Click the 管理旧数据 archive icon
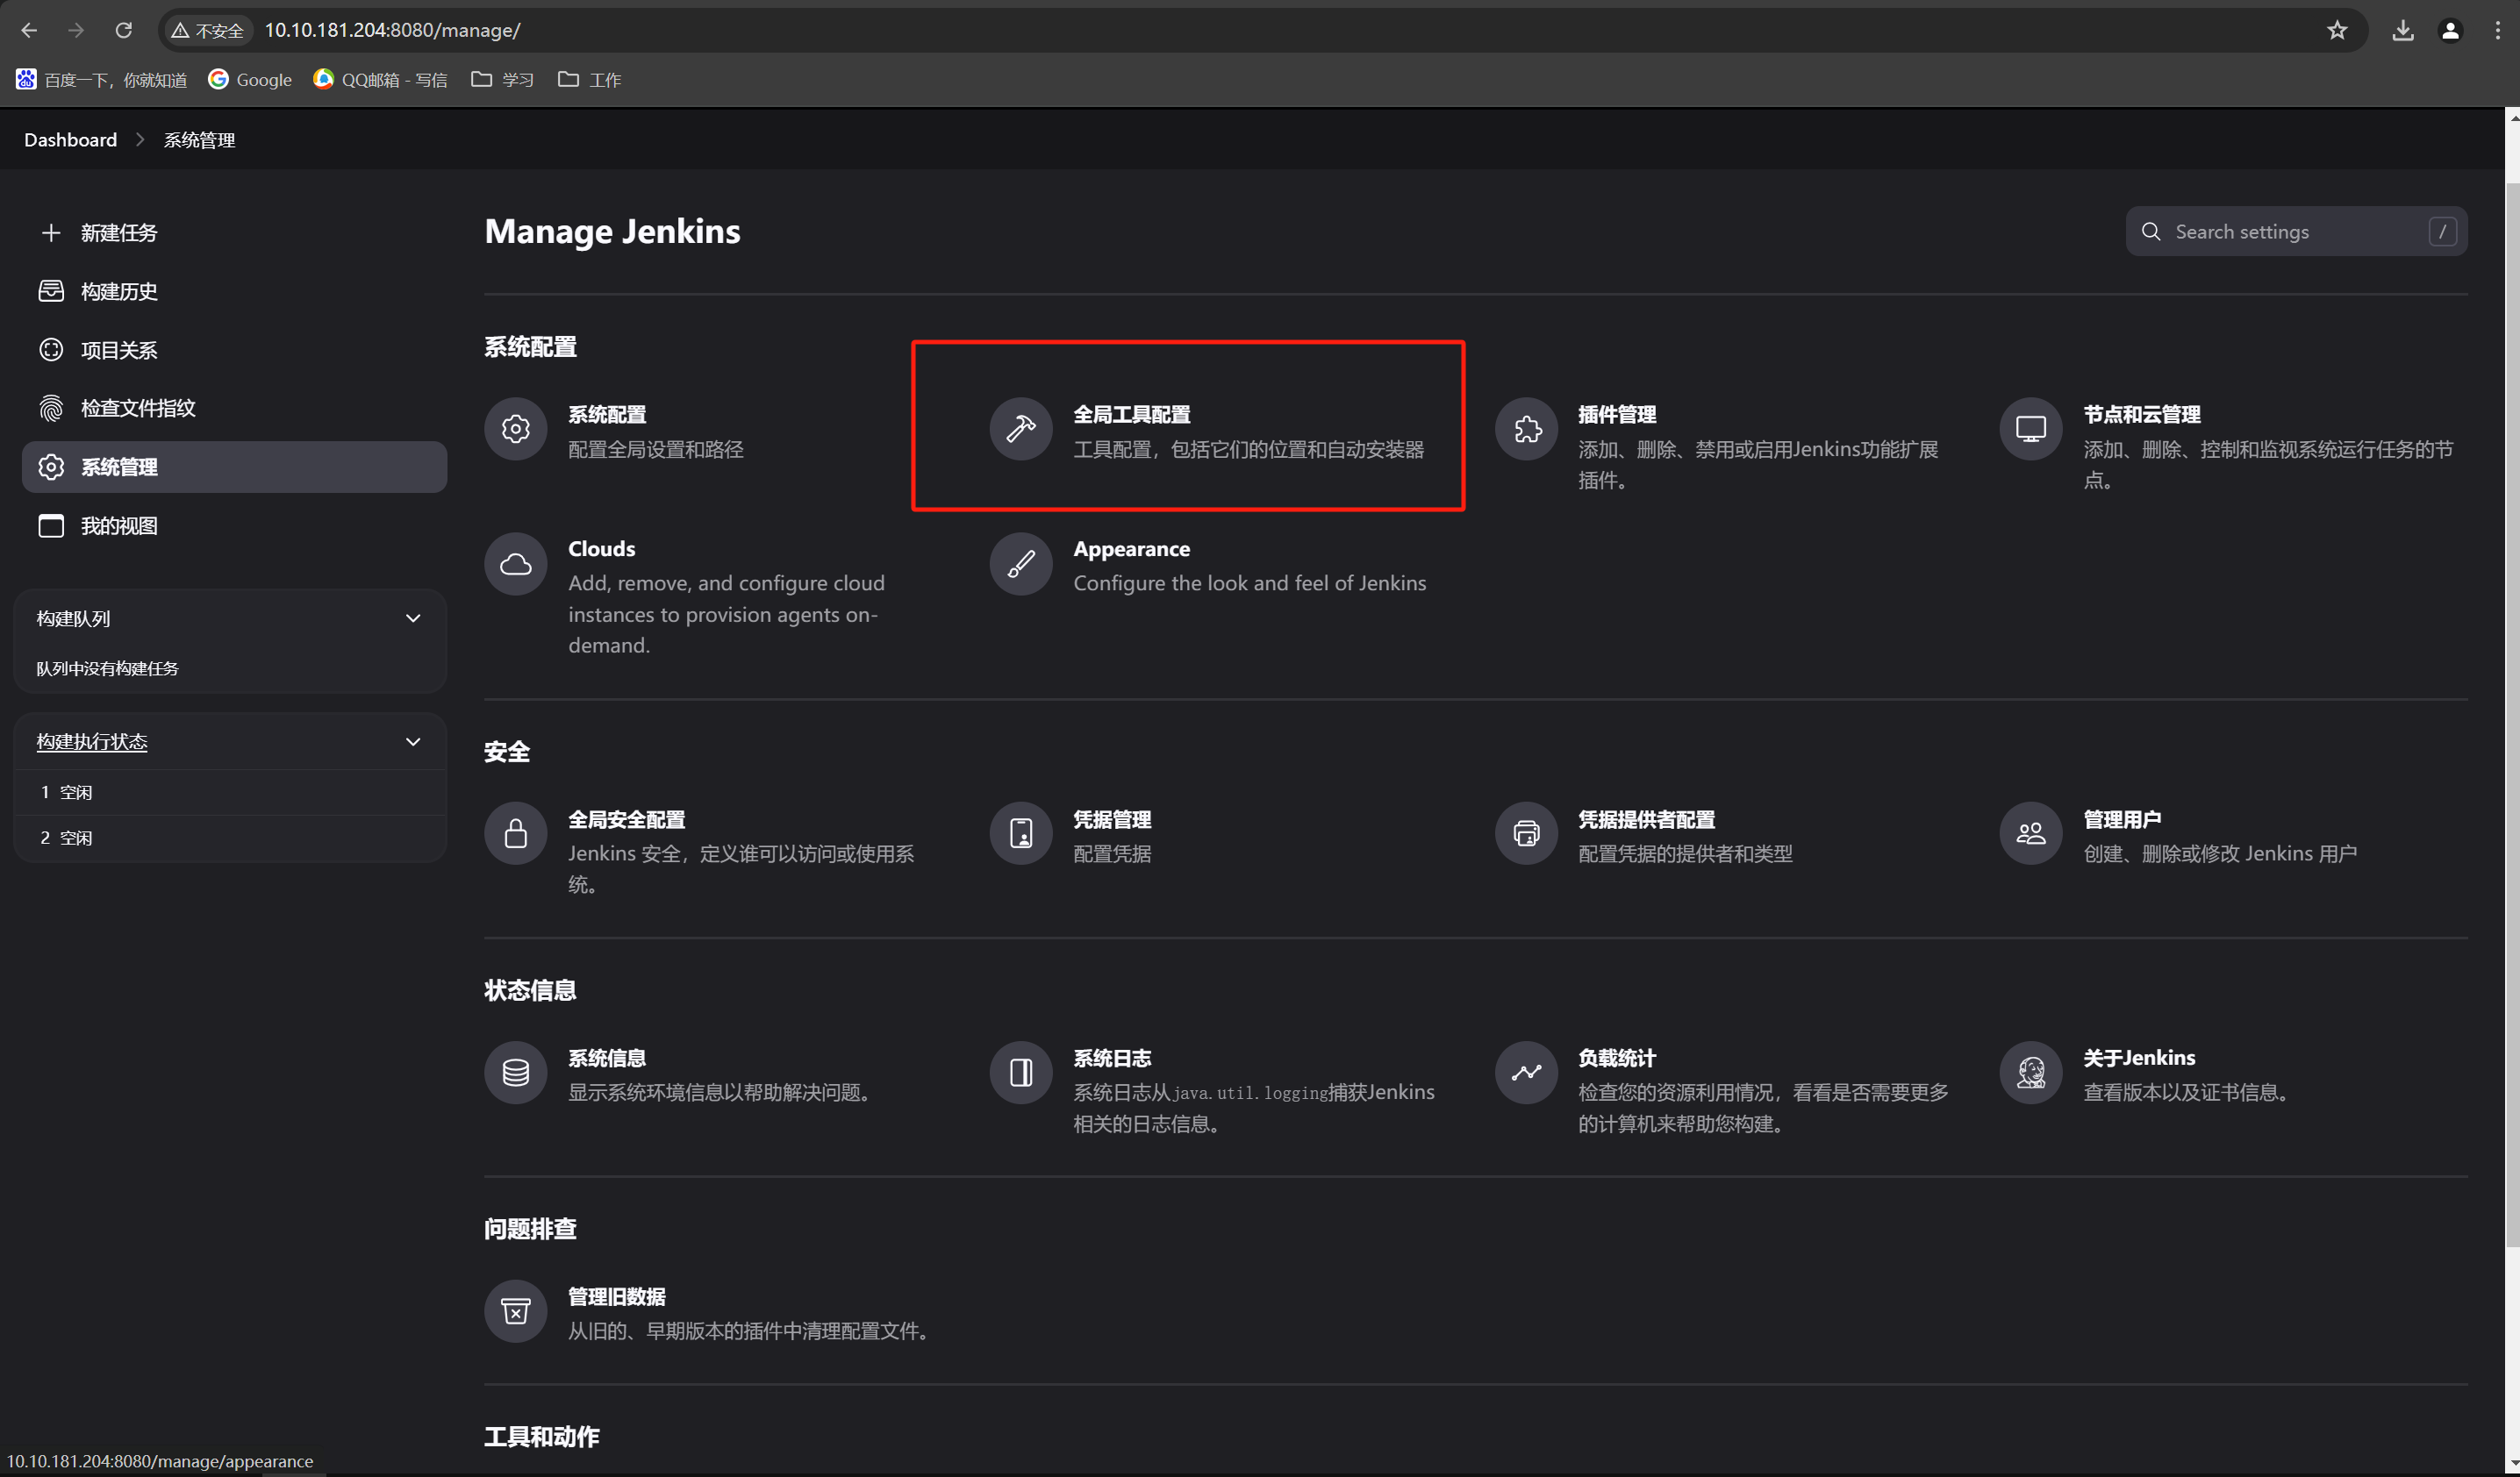2520x1477 pixels. [515, 1311]
